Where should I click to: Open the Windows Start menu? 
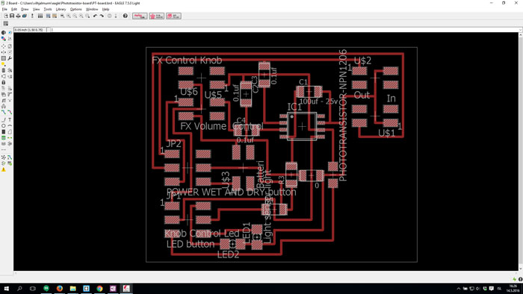coord(6,288)
